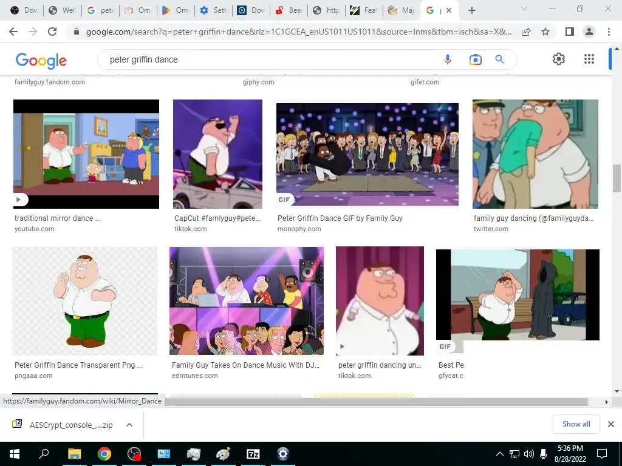Go back to the previous page

13,32
